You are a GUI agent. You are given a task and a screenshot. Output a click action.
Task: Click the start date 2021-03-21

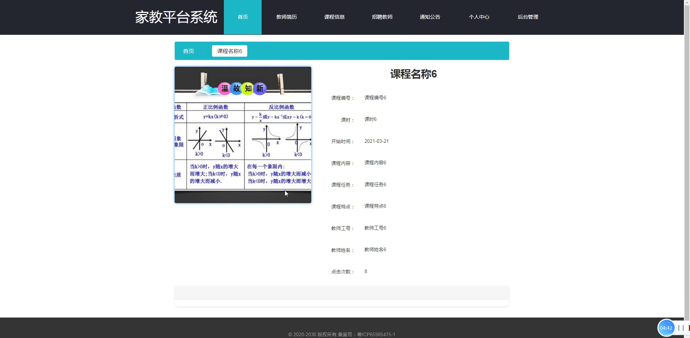[x=376, y=141]
